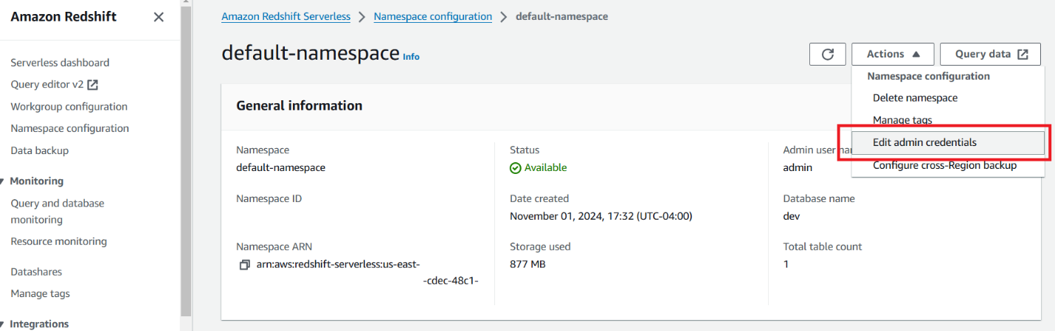Click the Namespace ARN value text
The height and width of the screenshot is (331, 1055).
pyautogui.click(x=367, y=272)
